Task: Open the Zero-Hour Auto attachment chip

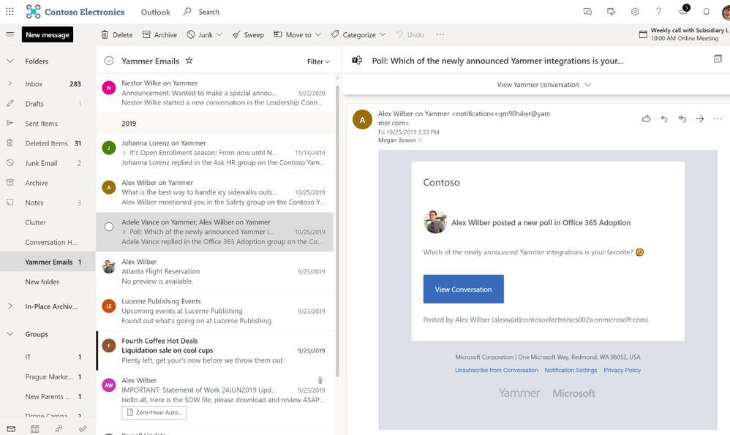Action: coord(154,412)
